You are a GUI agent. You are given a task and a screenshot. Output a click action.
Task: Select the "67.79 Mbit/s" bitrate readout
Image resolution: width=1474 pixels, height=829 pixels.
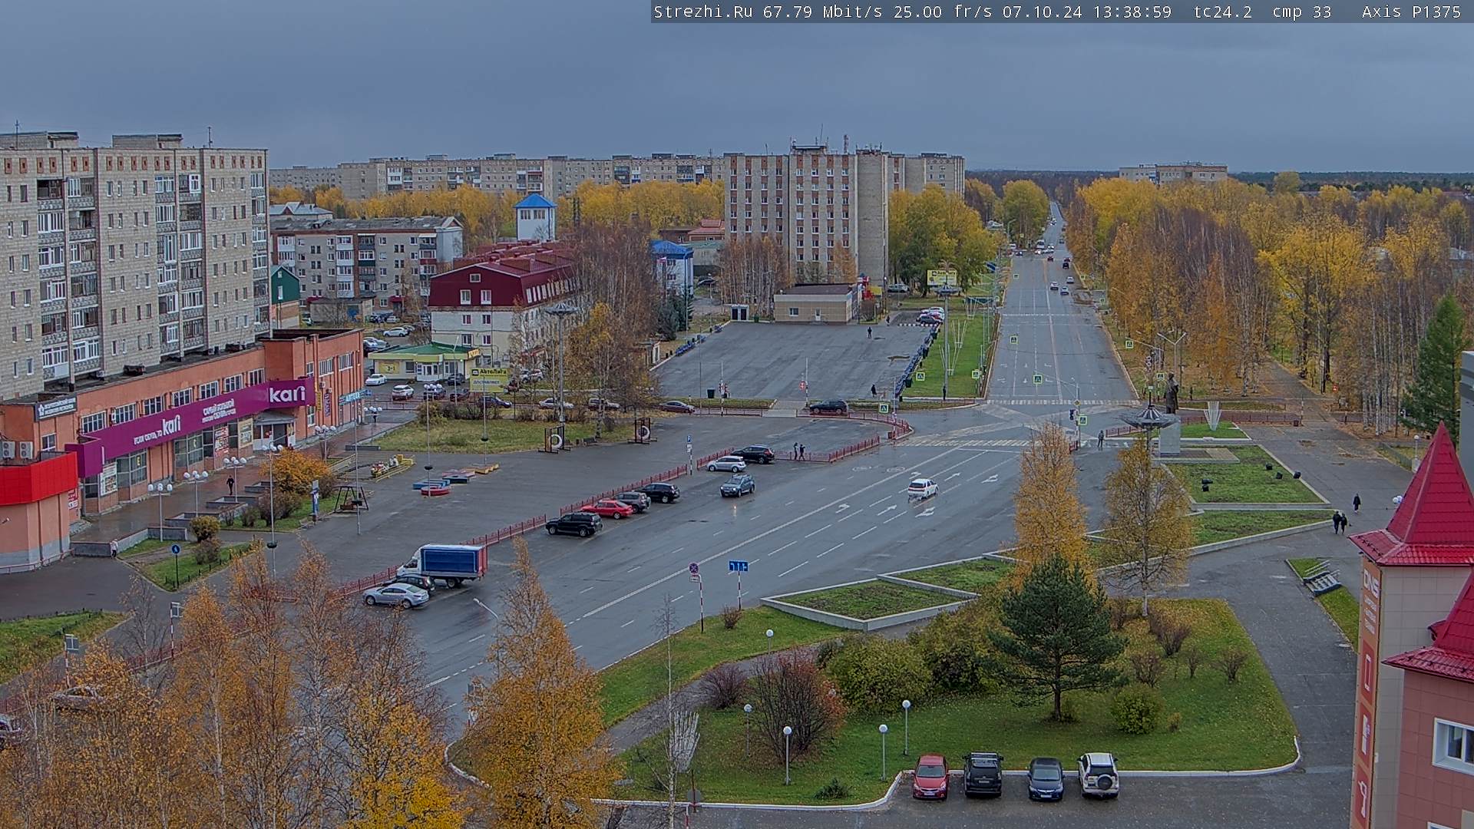(822, 12)
